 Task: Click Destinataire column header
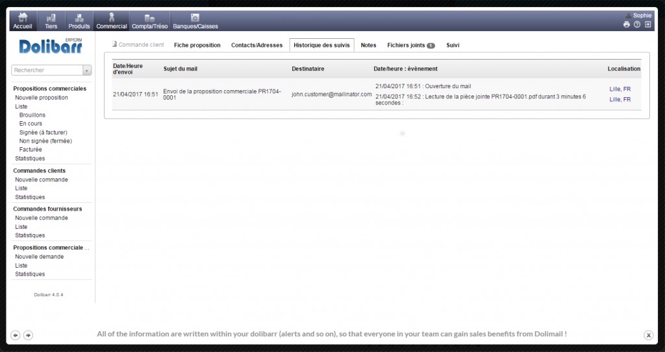308,69
